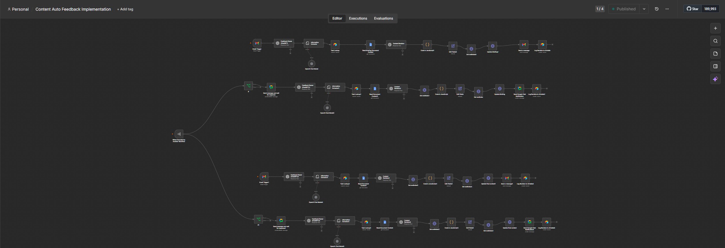The image size is (725, 248).
Task: Click the + Add tag button
Action: [x=125, y=9]
